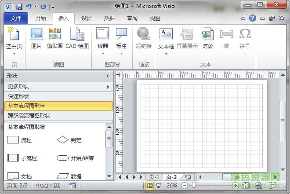The image size is (290, 194).
Task: Go to the first page tab
Action: [119, 177]
